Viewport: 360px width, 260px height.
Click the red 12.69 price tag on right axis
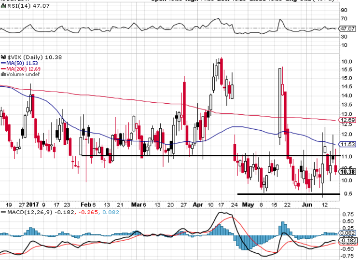click(347, 120)
